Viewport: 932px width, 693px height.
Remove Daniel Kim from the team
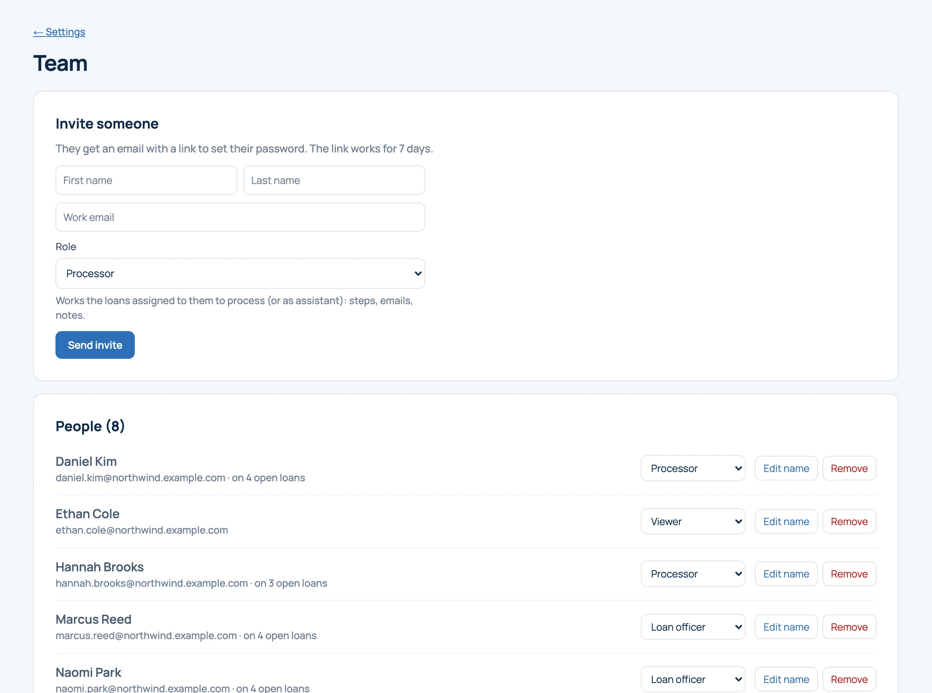click(x=849, y=468)
